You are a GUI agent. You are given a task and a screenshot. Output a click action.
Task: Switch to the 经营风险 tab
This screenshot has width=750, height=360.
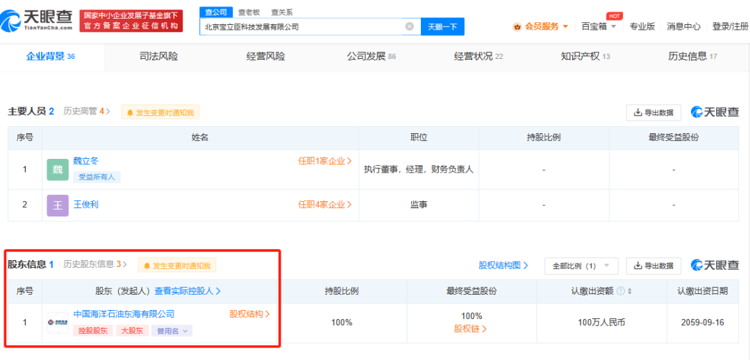coord(265,56)
